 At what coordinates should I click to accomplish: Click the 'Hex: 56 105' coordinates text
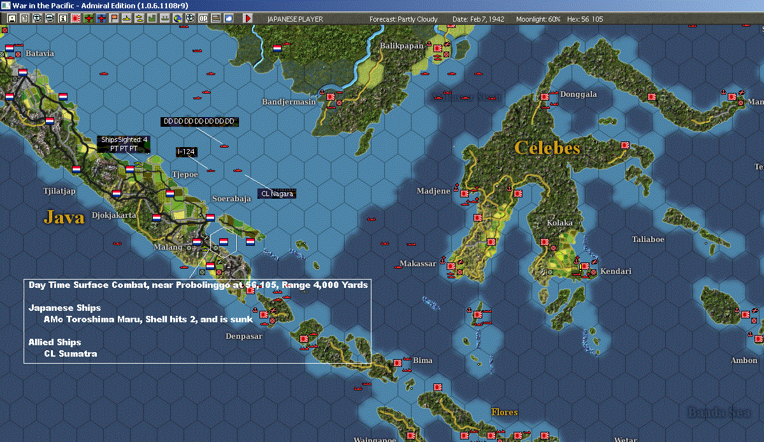point(585,19)
